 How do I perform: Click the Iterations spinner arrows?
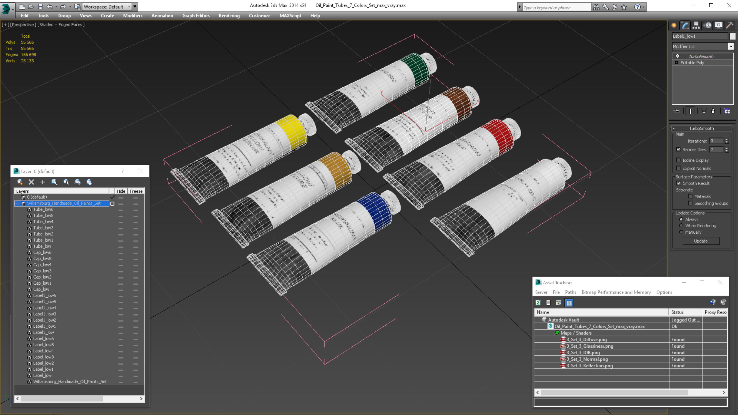[726, 141]
